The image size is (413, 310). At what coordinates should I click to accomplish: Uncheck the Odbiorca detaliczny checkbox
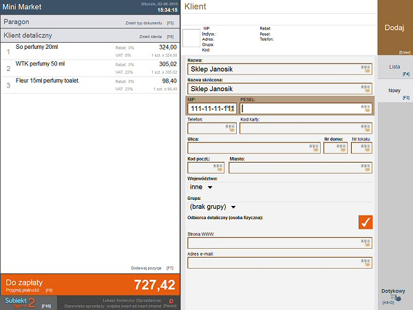pos(366,222)
